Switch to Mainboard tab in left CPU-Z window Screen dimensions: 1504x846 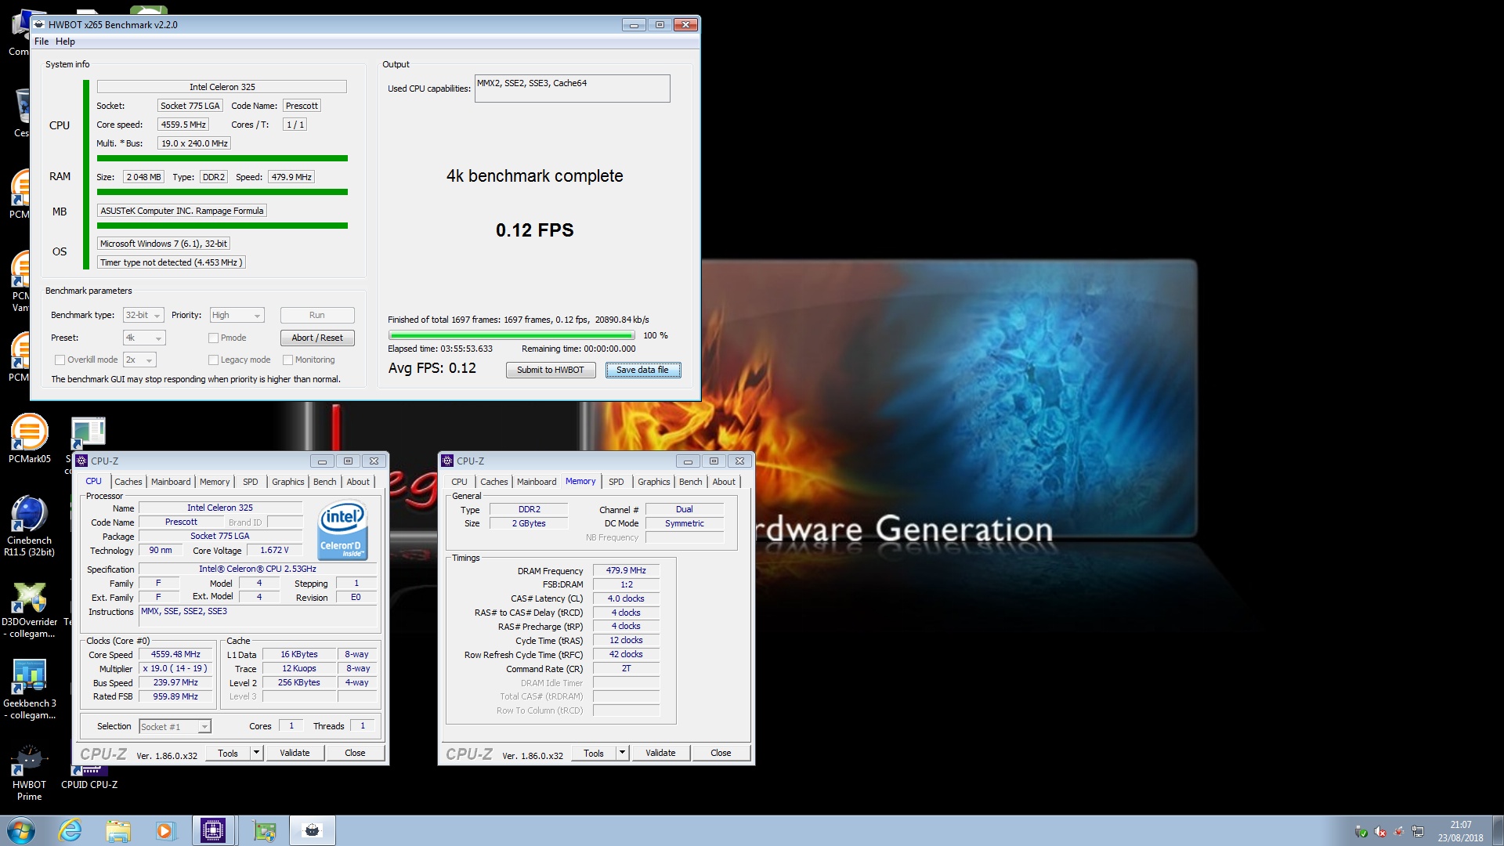(171, 482)
